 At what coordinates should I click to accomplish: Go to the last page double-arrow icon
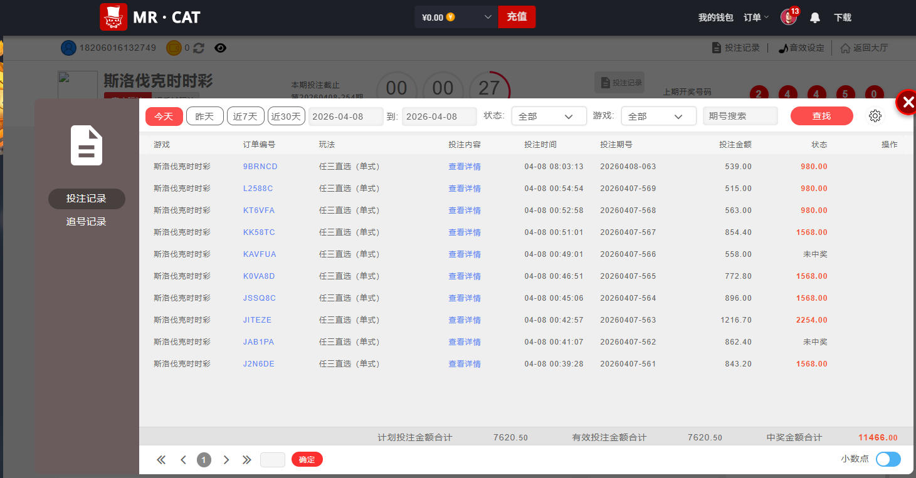[247, 460]
